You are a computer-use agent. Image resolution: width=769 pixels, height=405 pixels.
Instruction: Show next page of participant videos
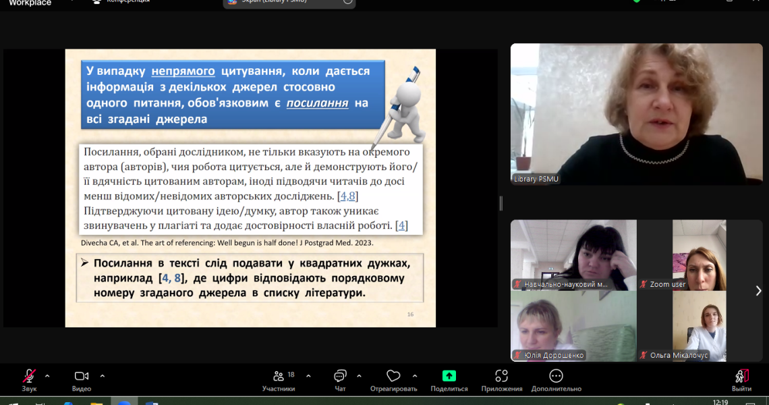coord(758,291)
